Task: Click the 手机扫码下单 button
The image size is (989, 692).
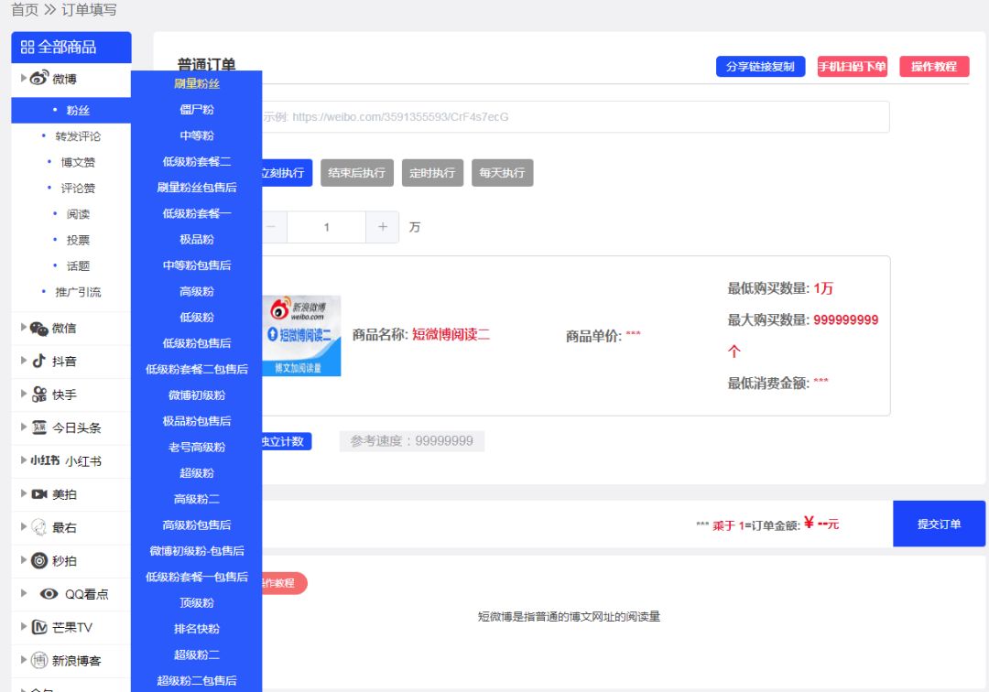Action: 853,66
